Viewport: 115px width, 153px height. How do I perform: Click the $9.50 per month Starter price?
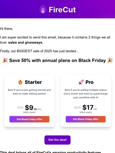[33, 107]
